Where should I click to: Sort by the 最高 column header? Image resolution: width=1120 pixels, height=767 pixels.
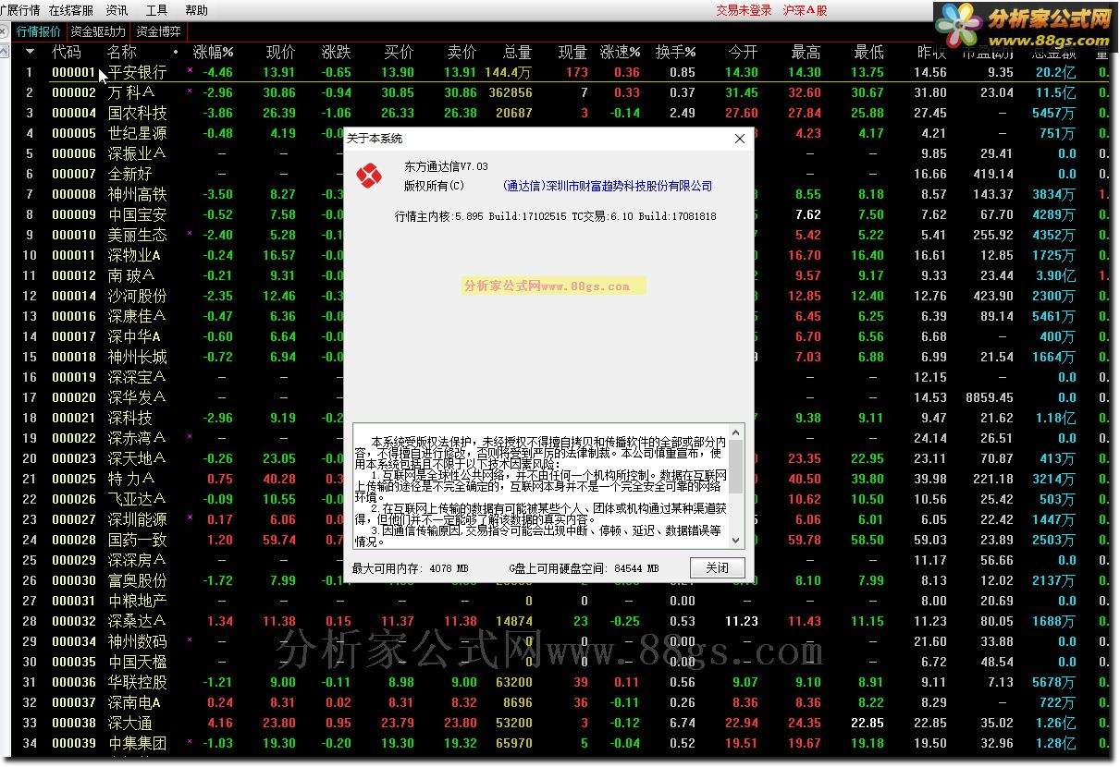[806, 52]
